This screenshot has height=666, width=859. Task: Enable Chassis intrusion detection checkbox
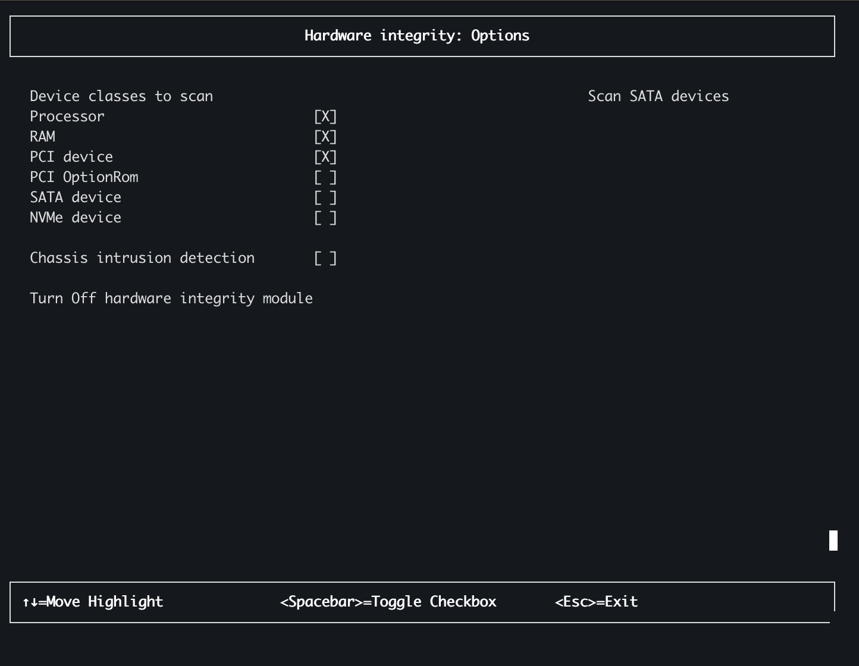pyautogui.click(x=325, y=258)
